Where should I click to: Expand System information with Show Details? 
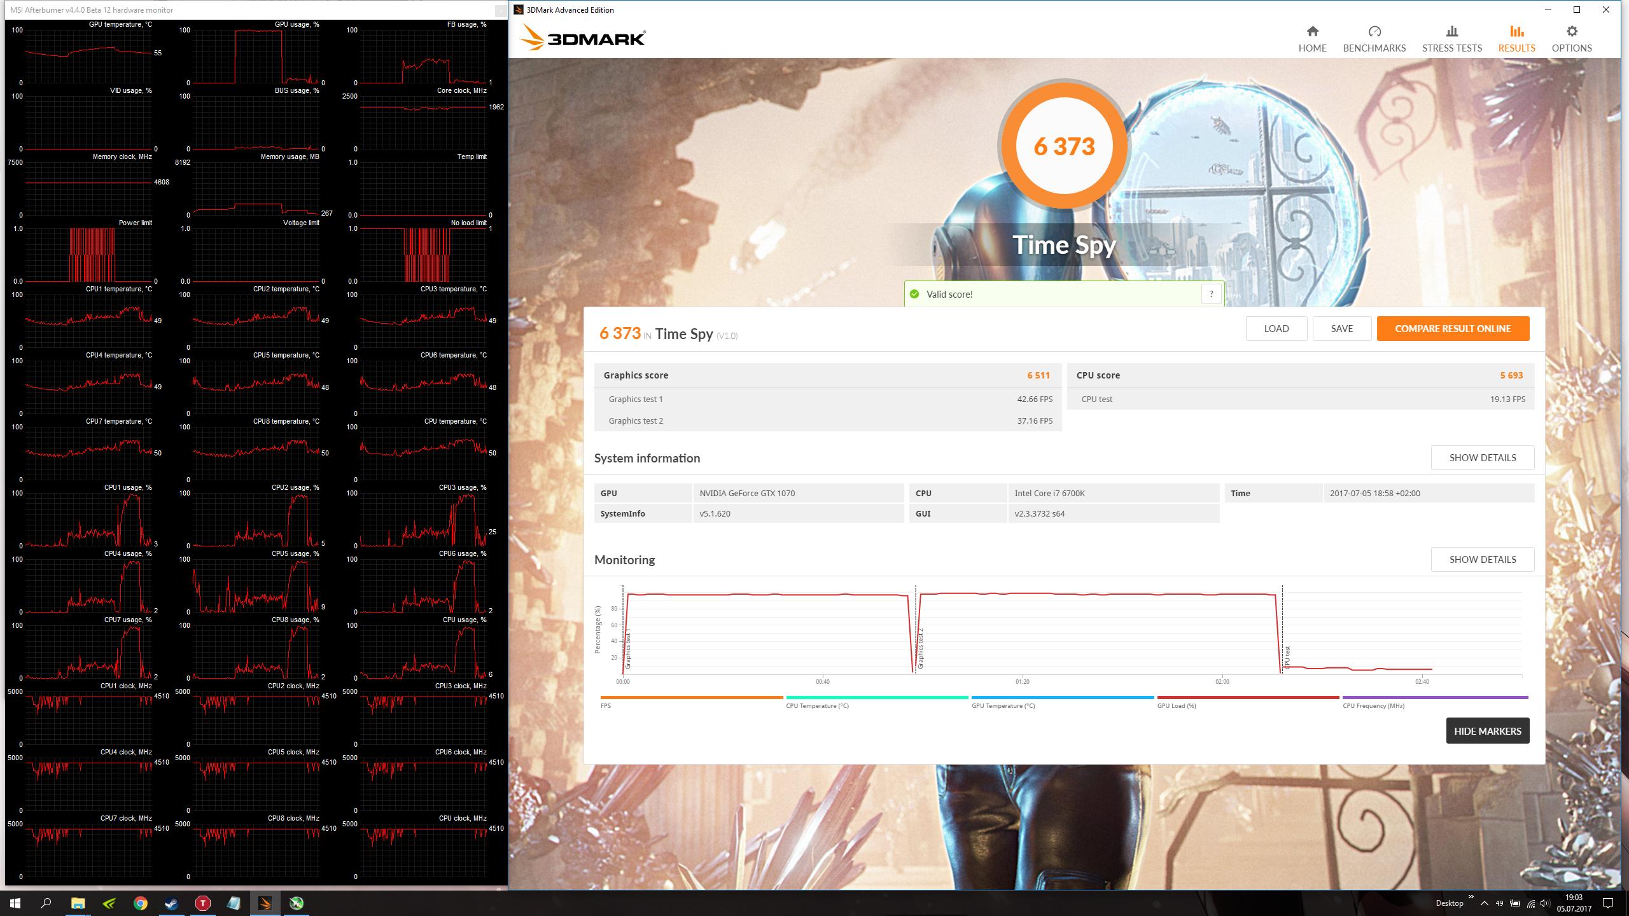(1482, 458)
